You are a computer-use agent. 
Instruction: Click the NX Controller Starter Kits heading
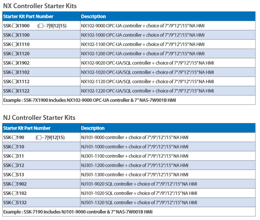point(40,6)
